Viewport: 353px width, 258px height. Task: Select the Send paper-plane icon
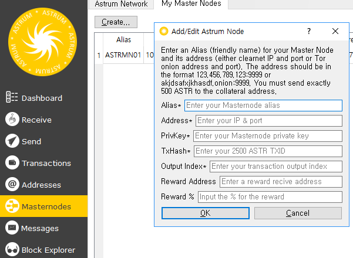(x=12, y=141)
